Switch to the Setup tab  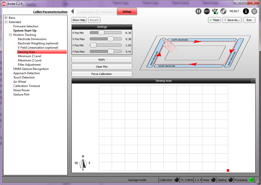click(x=127, y=12)
